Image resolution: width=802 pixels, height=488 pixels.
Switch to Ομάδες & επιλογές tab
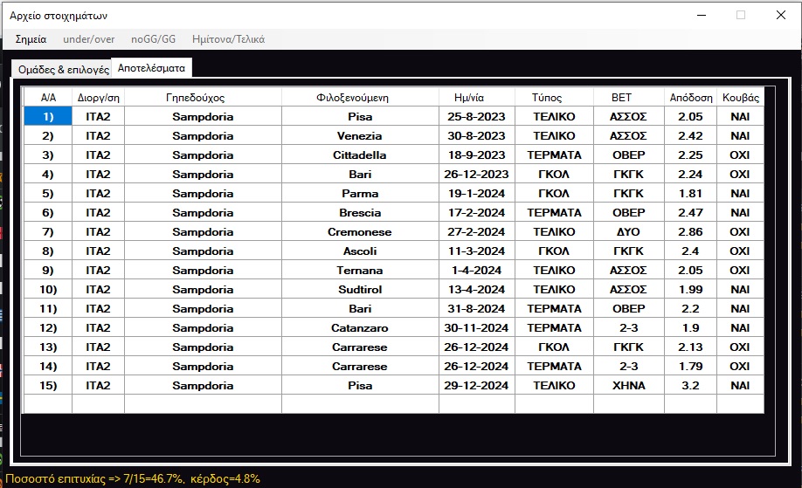click(63, 69)
